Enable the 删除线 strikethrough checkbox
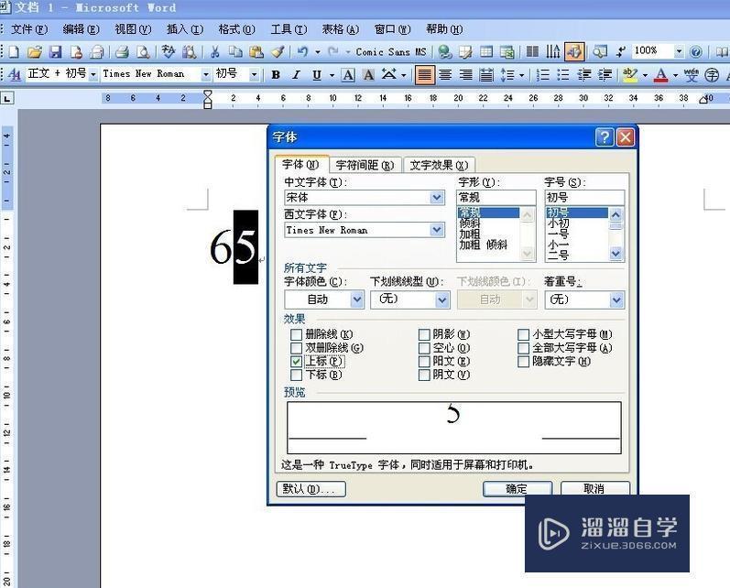Image resolution: width=730 pixels, height=588 pixels. [296, 334]
